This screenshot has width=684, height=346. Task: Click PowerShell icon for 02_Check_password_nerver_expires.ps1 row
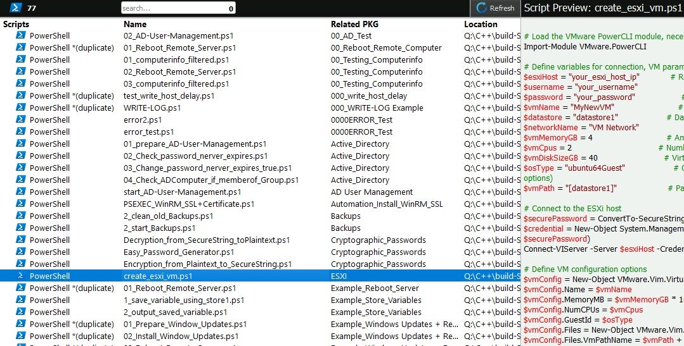tap(20, 156)
